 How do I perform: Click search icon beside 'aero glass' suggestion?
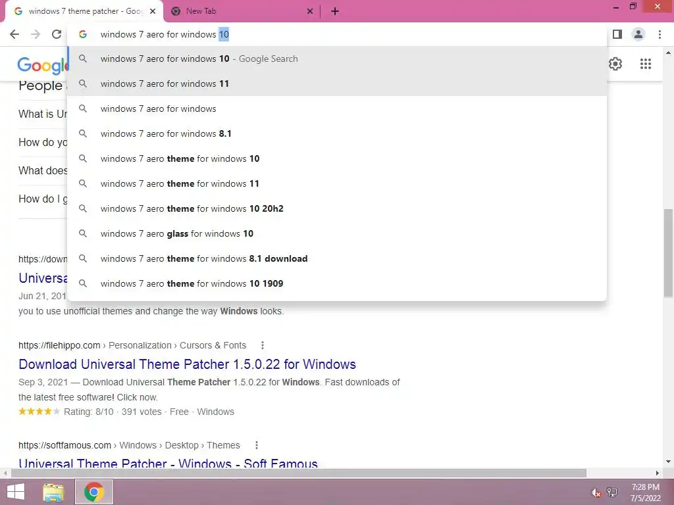(x=83, y=233)
